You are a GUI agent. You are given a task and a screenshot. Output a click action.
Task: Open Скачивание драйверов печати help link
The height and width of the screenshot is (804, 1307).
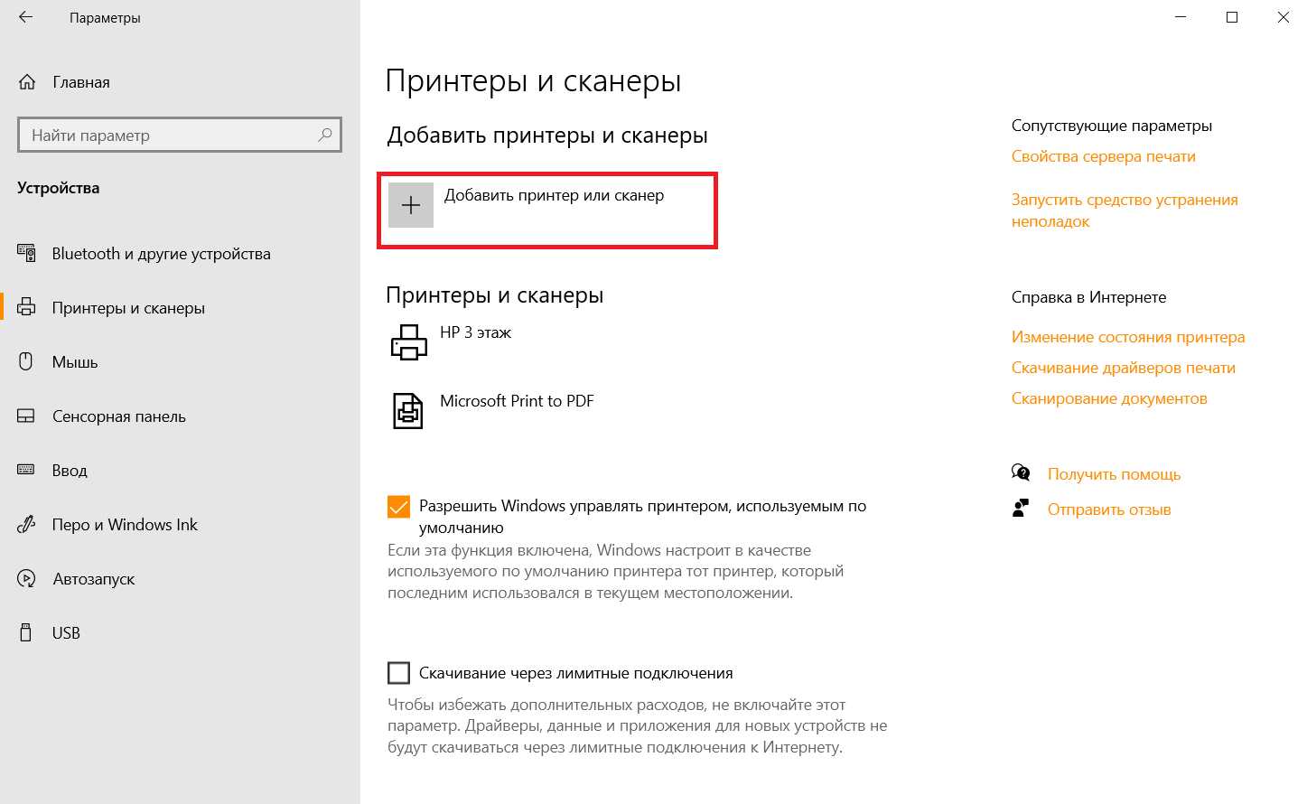coord(1123,368)
